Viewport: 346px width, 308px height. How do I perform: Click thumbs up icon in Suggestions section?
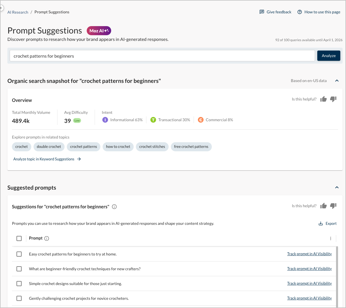(x=323, y=206)
